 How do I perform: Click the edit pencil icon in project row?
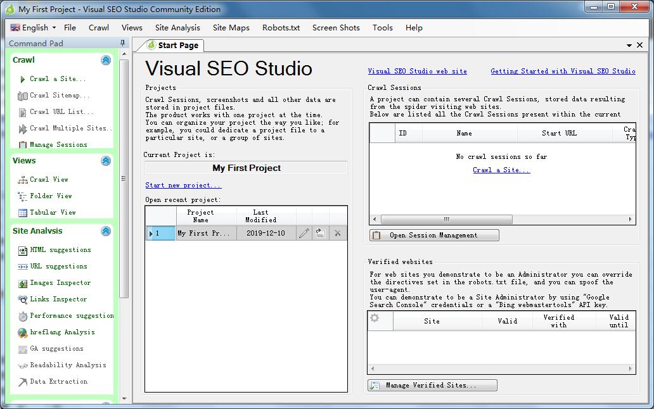[304, 233]
